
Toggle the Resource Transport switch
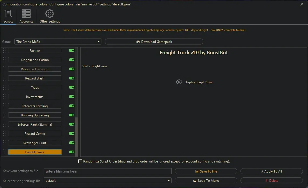[x=72, y=69]
